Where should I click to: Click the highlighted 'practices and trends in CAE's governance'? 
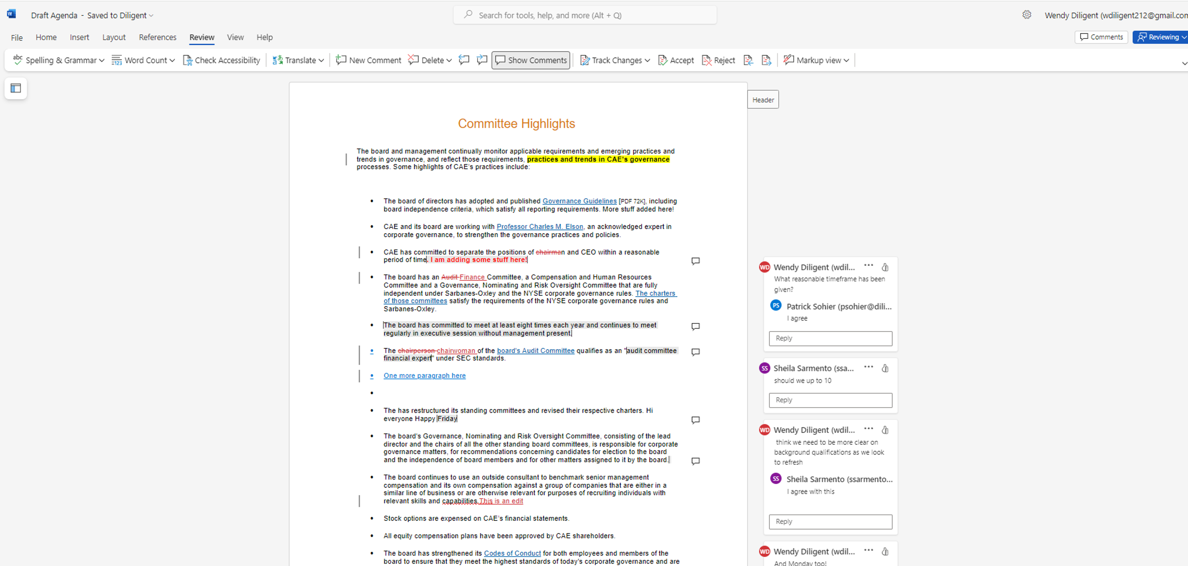tap(598, 159)
